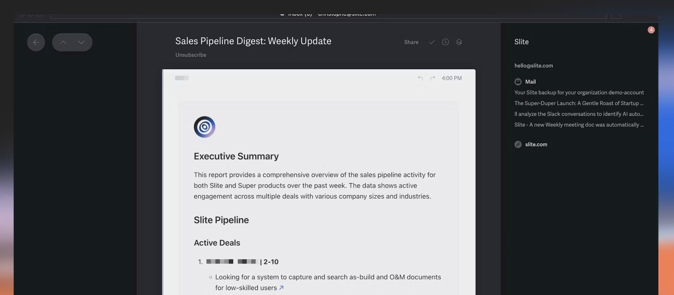Click the 4:00 PM timestamp

(451, 78)
